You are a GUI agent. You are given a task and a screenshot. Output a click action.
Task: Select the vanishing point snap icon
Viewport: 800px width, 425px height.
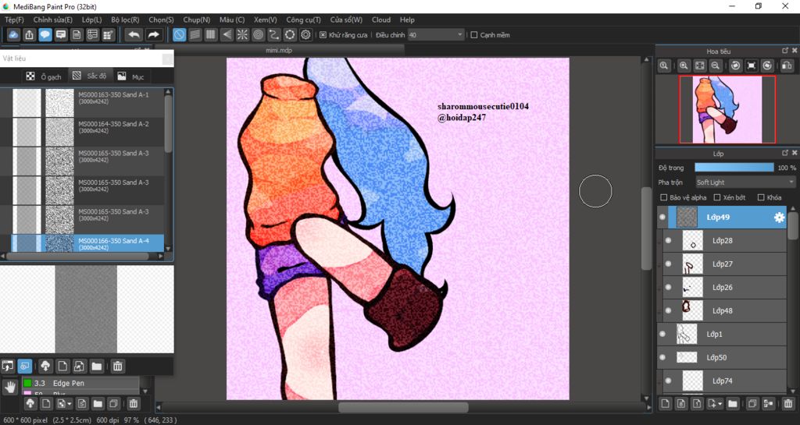click(x=227, y=34)
